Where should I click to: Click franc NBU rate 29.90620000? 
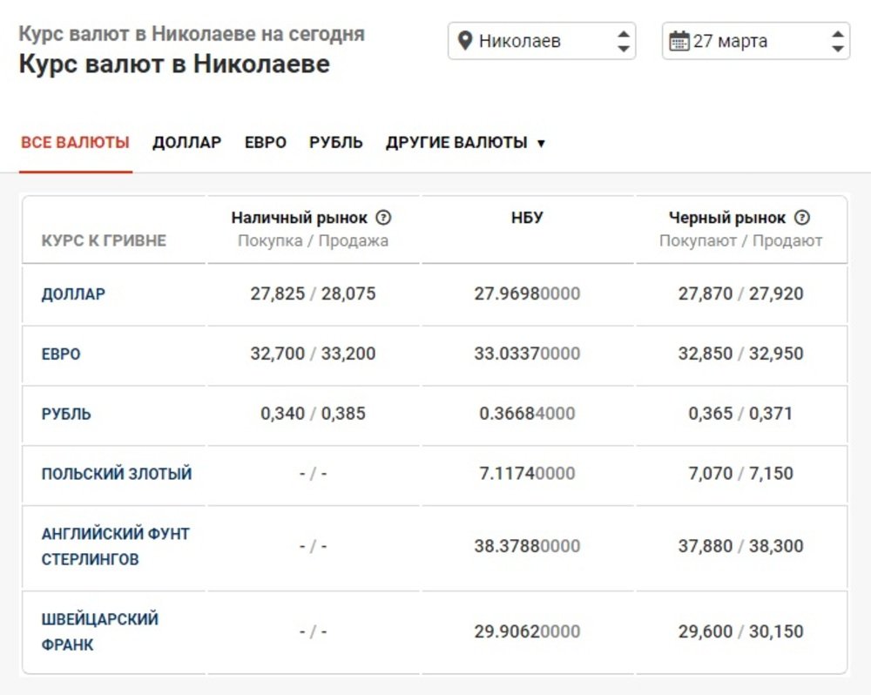click(527, 631)
